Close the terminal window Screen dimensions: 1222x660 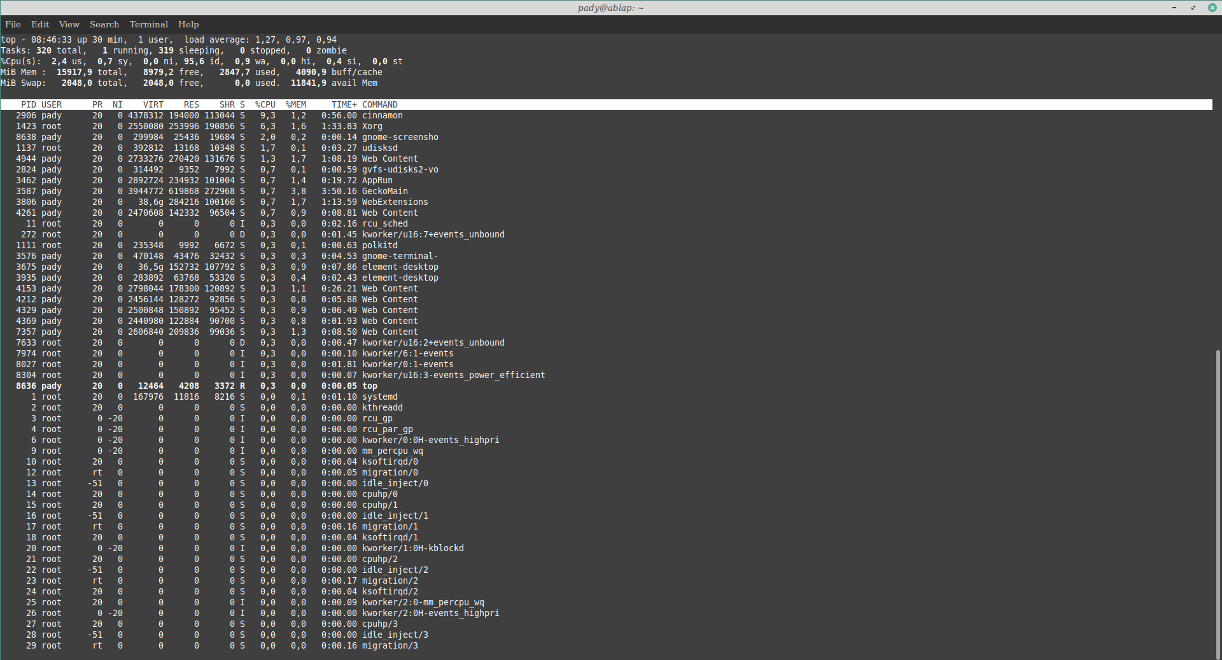point(1212,8)
